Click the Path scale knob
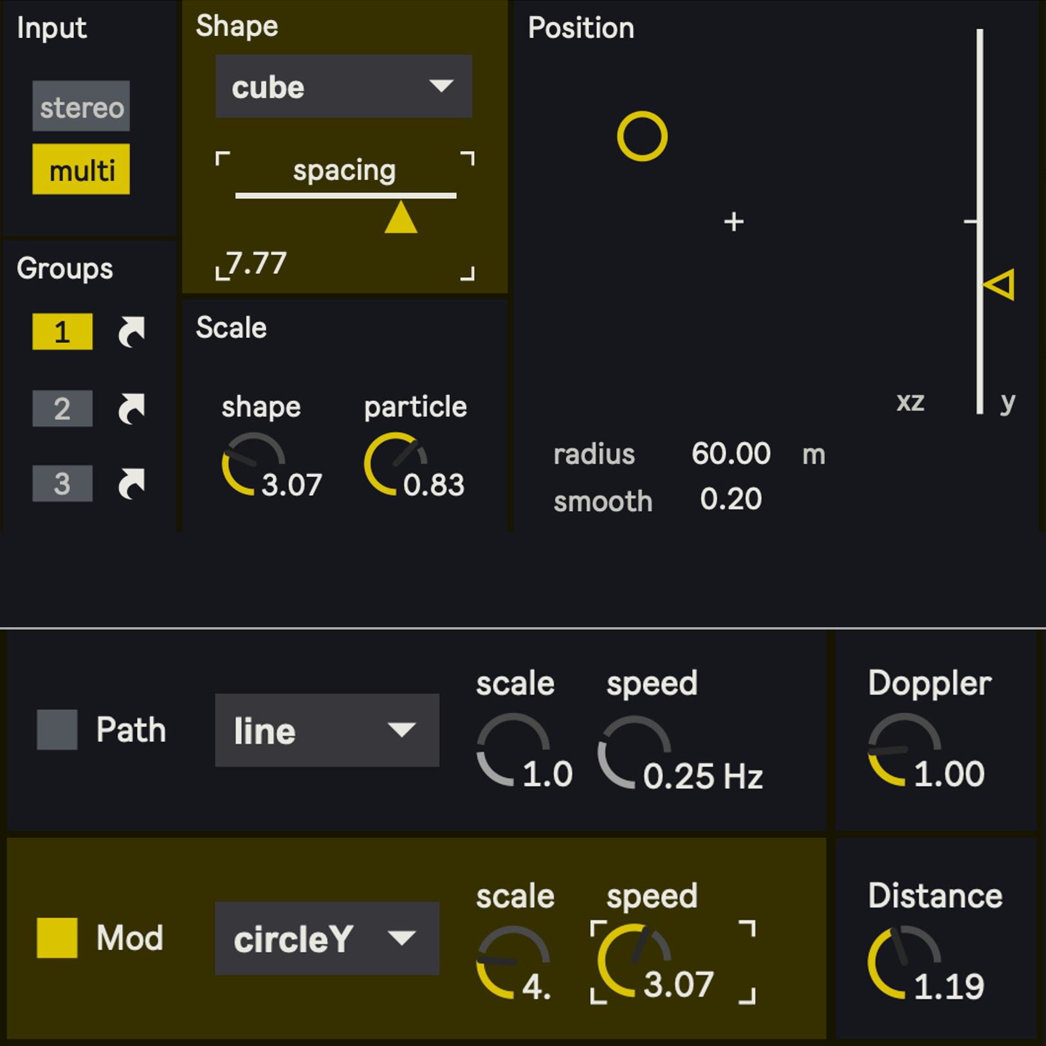 pyautogui.click(x=513, y=750)
